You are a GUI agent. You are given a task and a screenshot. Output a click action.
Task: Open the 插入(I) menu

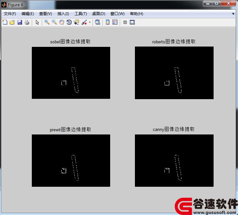pos(63,14)
